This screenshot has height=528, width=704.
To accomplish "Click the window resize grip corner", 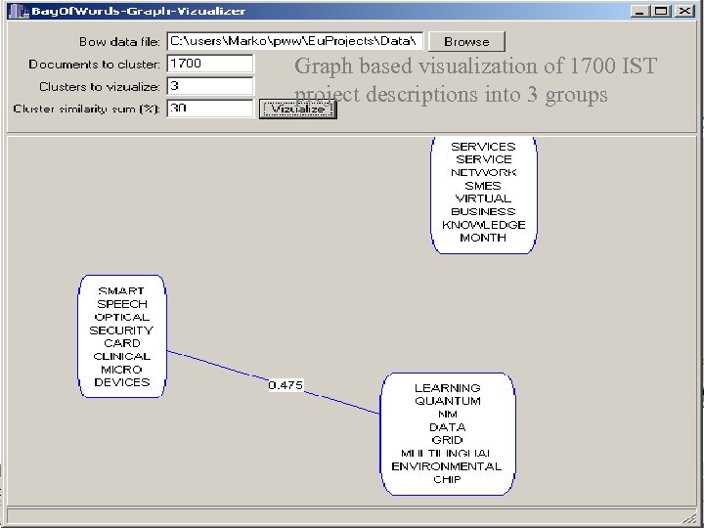I will coord(689,518).
